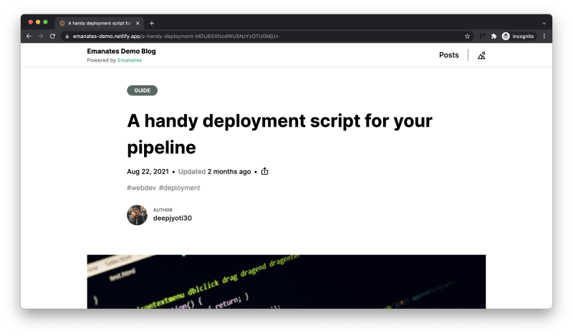Viewport: 573px width, 336px height.
Task: Close the handy deployment script tab
Action: pos(138,23)
